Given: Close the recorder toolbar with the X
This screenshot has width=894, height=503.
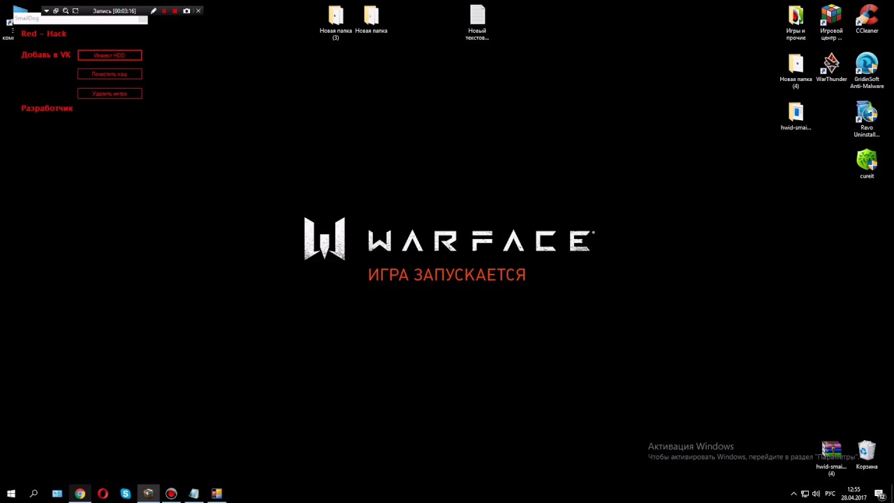Looking at the screenshot, I should click(x=198, y=11).
